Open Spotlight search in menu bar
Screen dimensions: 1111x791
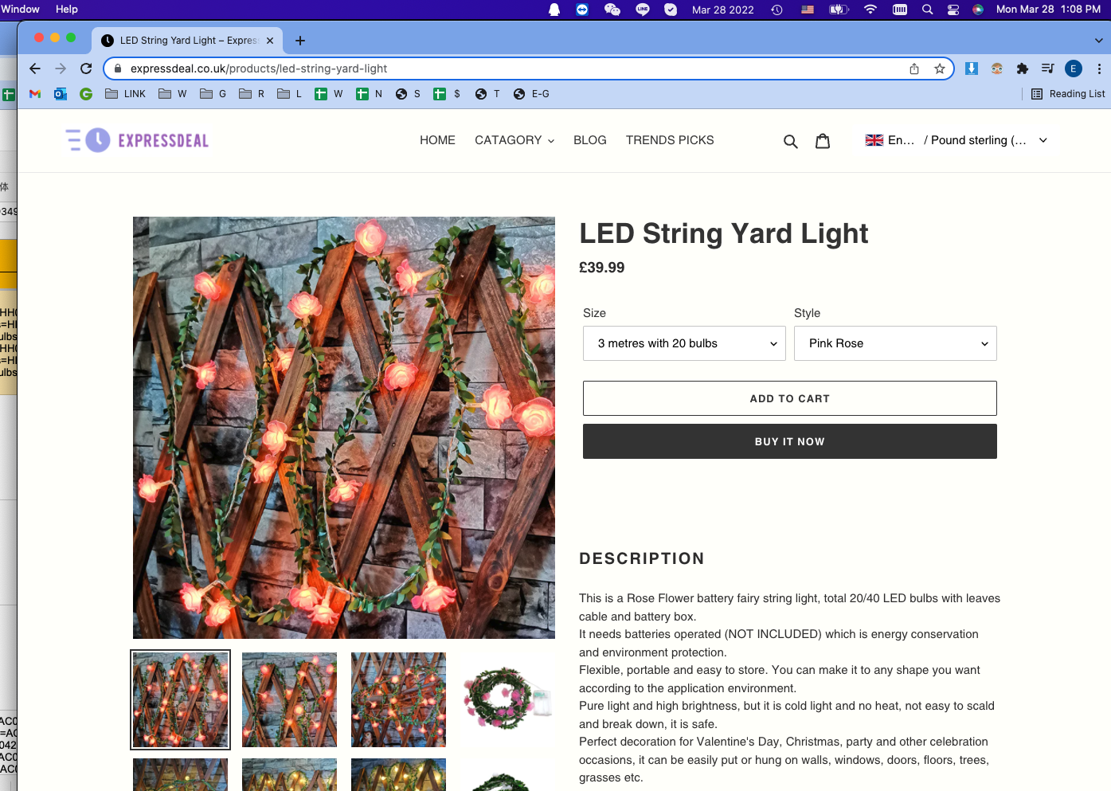927,10
